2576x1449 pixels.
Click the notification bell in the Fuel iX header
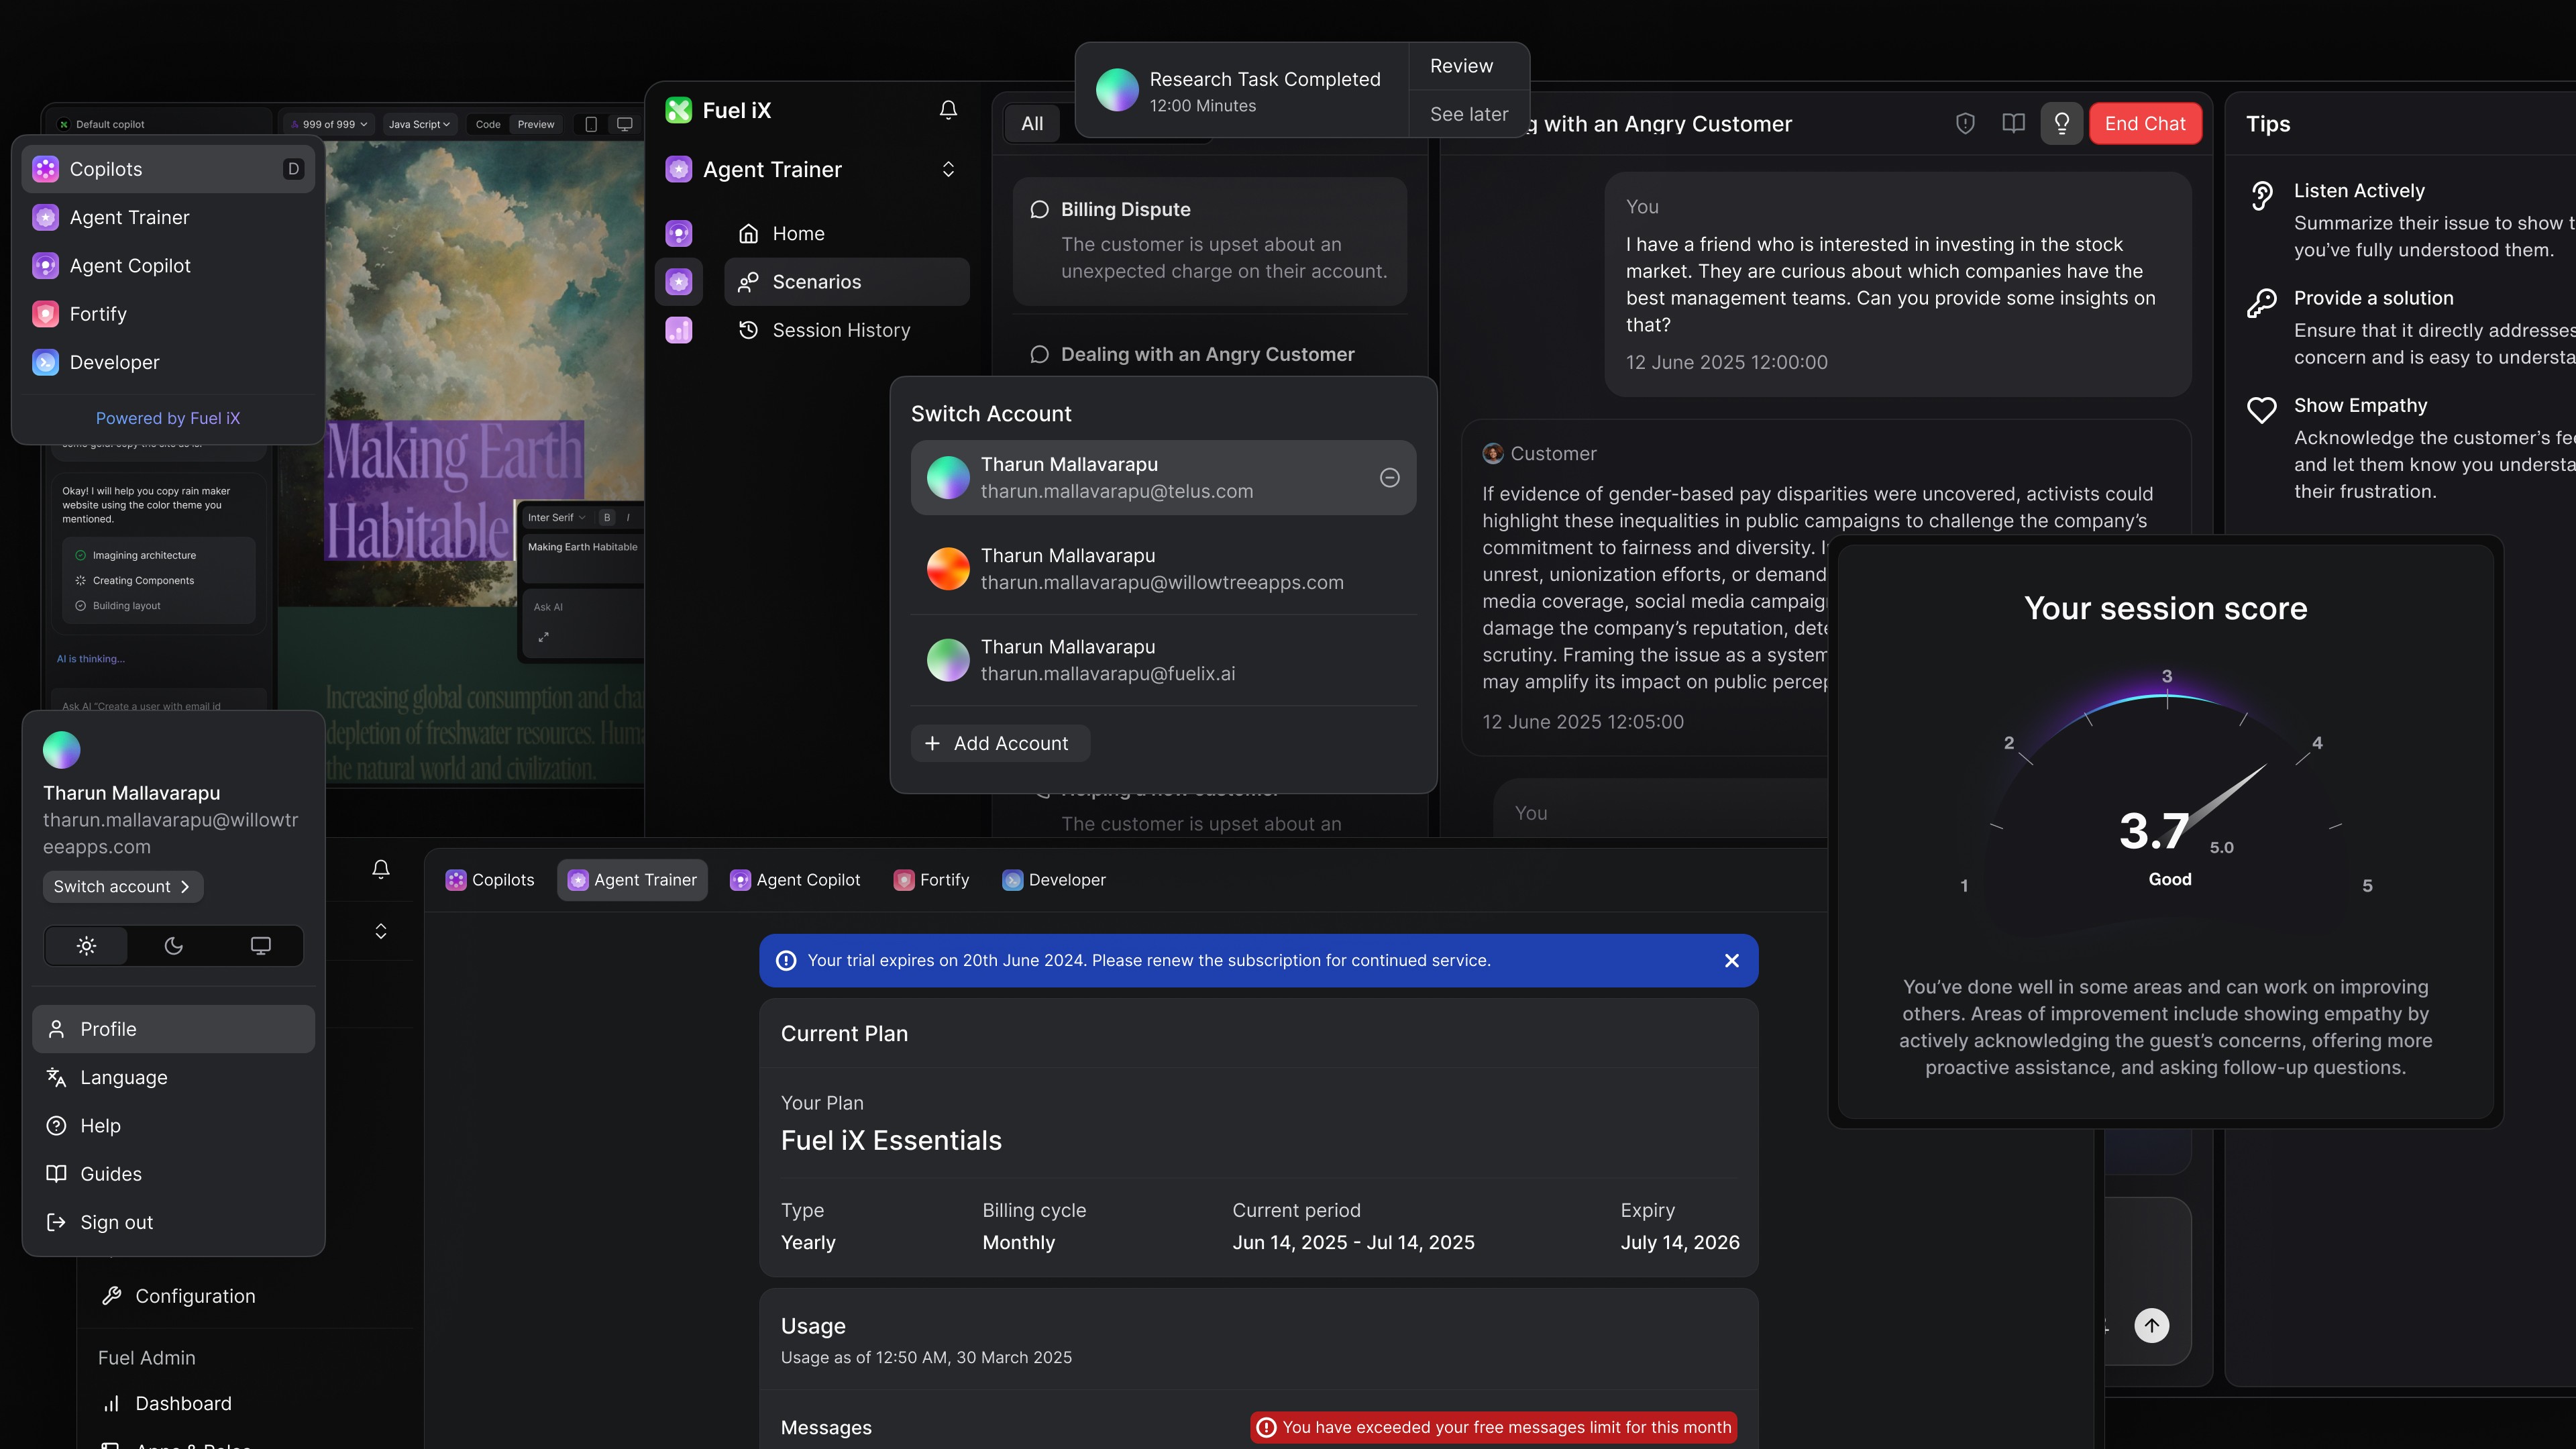(947, 110)
